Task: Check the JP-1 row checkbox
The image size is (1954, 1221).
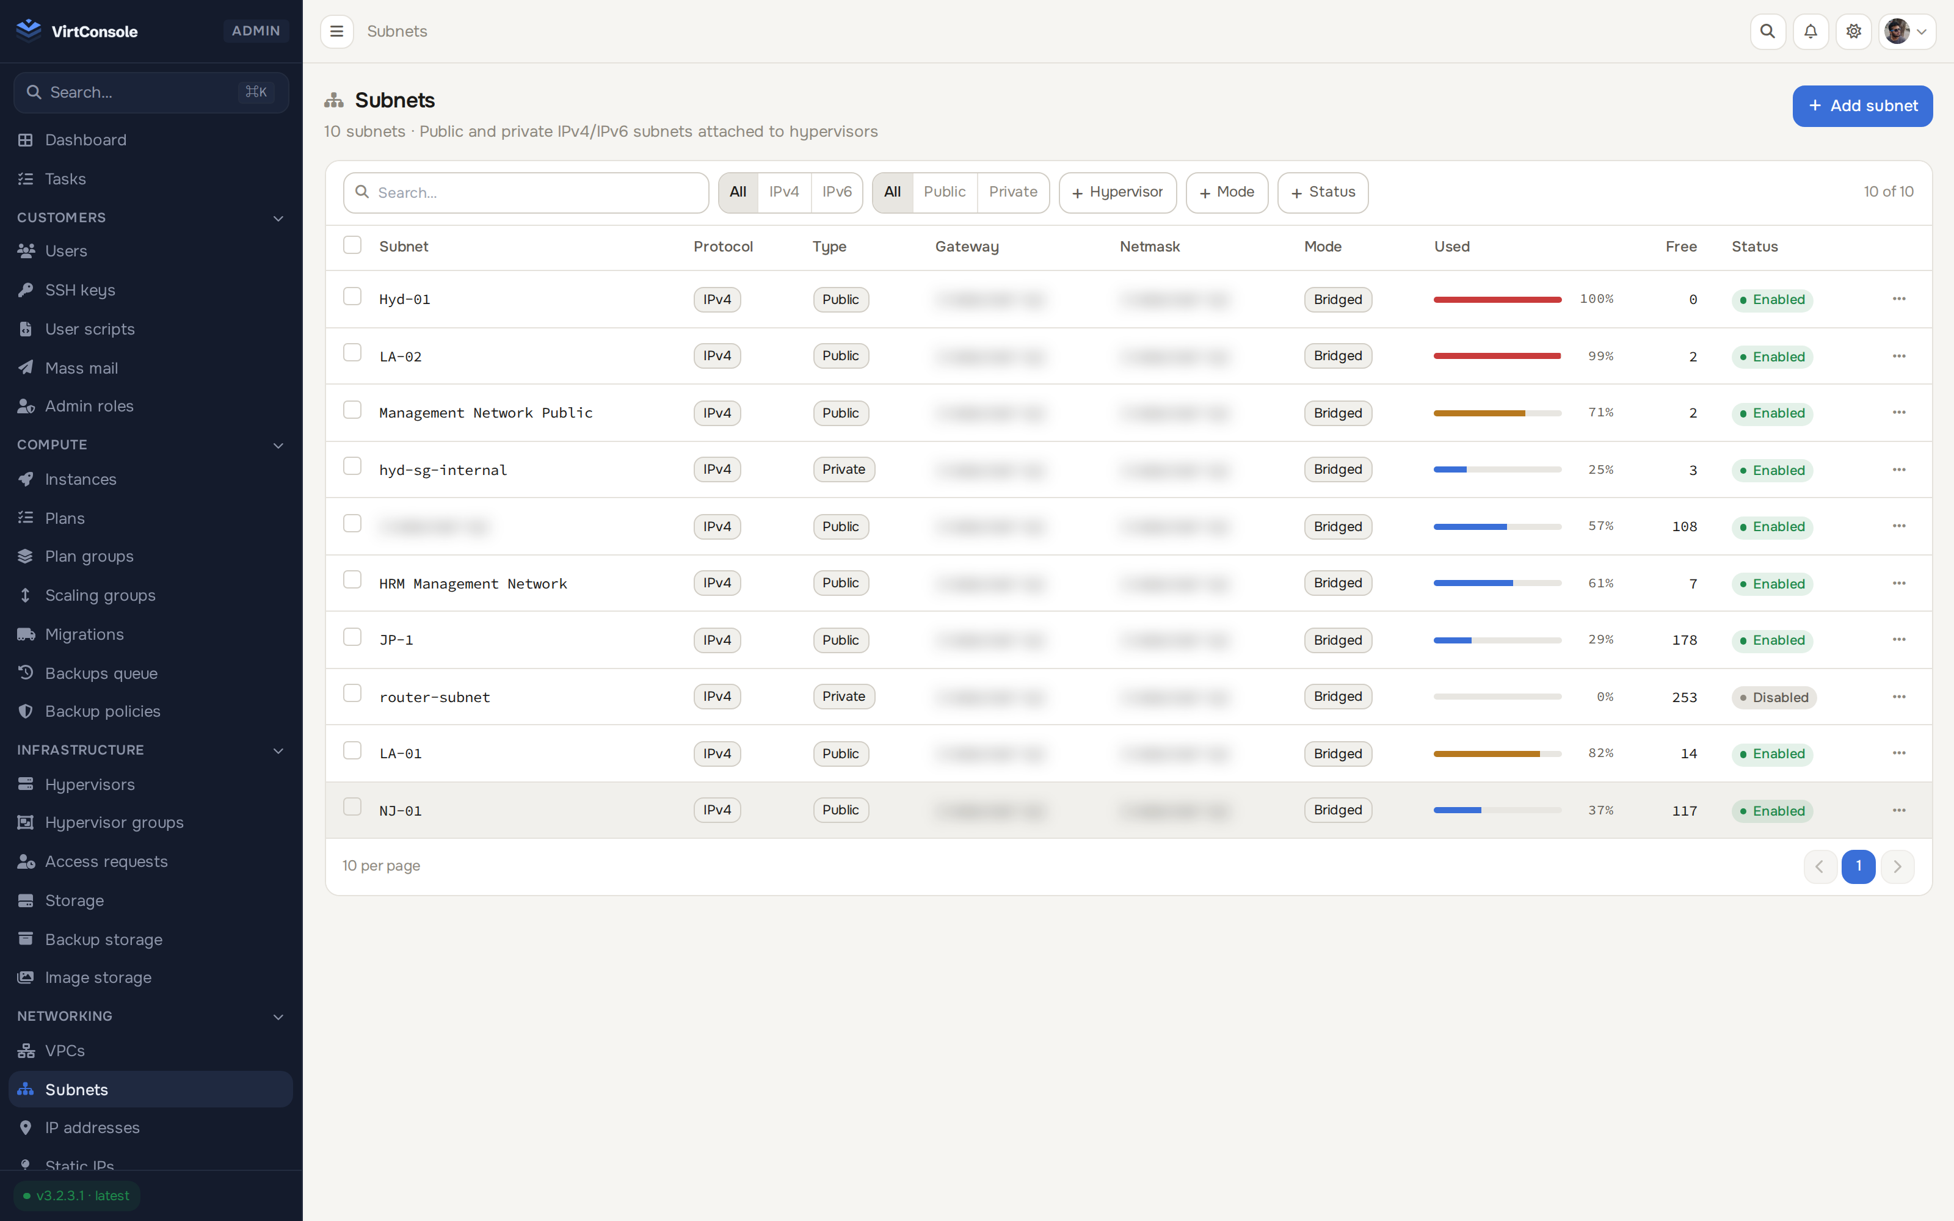Action: point(352,637)
